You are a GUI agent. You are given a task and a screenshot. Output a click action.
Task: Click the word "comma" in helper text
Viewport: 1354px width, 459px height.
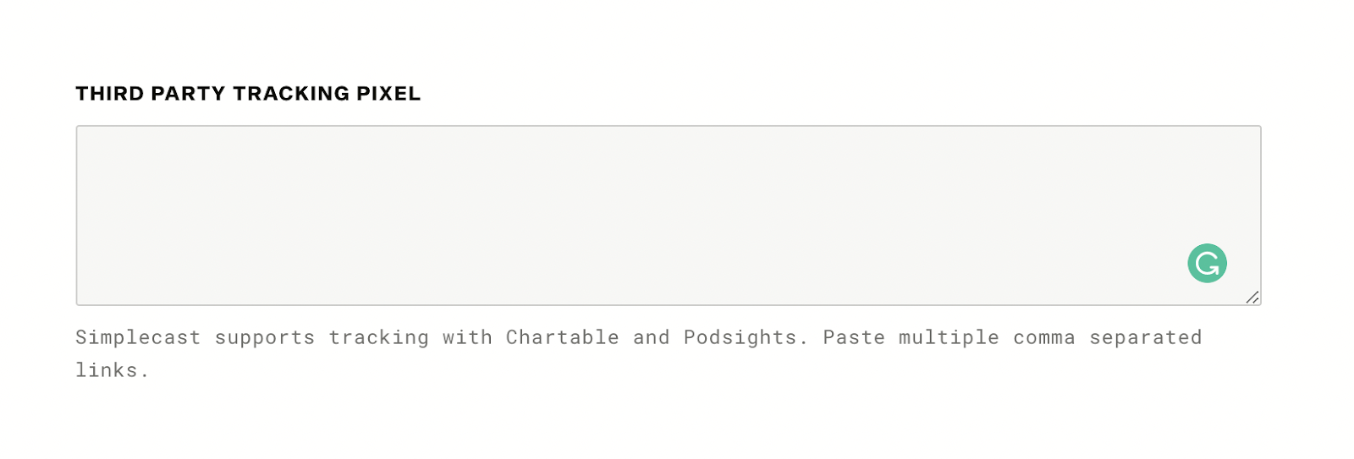point(1043,337)
